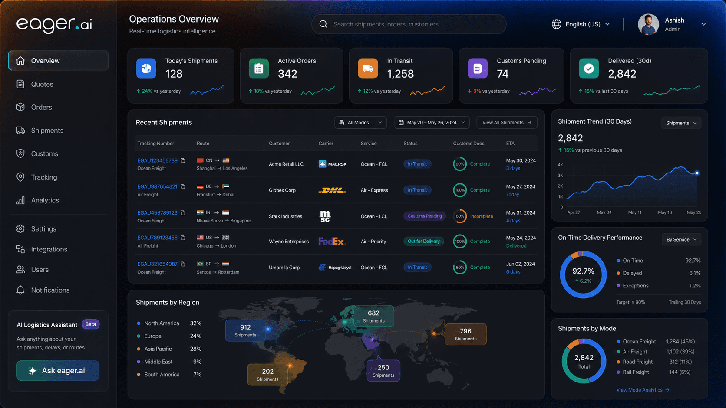Click the ETA column header
This screenshot has height=408, width=726.
tap(510, 144)
